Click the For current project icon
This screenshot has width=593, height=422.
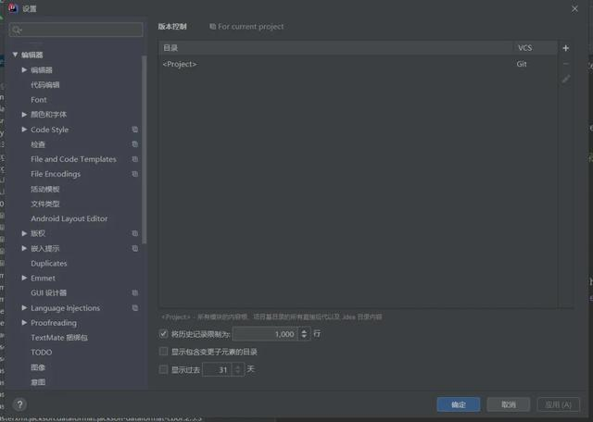(x=212, y=27)
